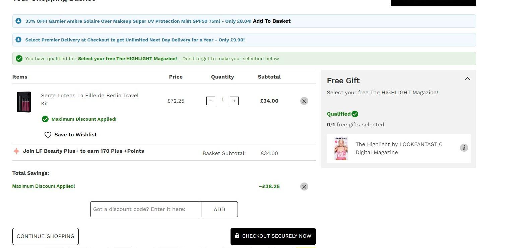The height and width of the screenshot is (248, 514).
Task: Decrease quantity with minus button
Action: (211, 101)
